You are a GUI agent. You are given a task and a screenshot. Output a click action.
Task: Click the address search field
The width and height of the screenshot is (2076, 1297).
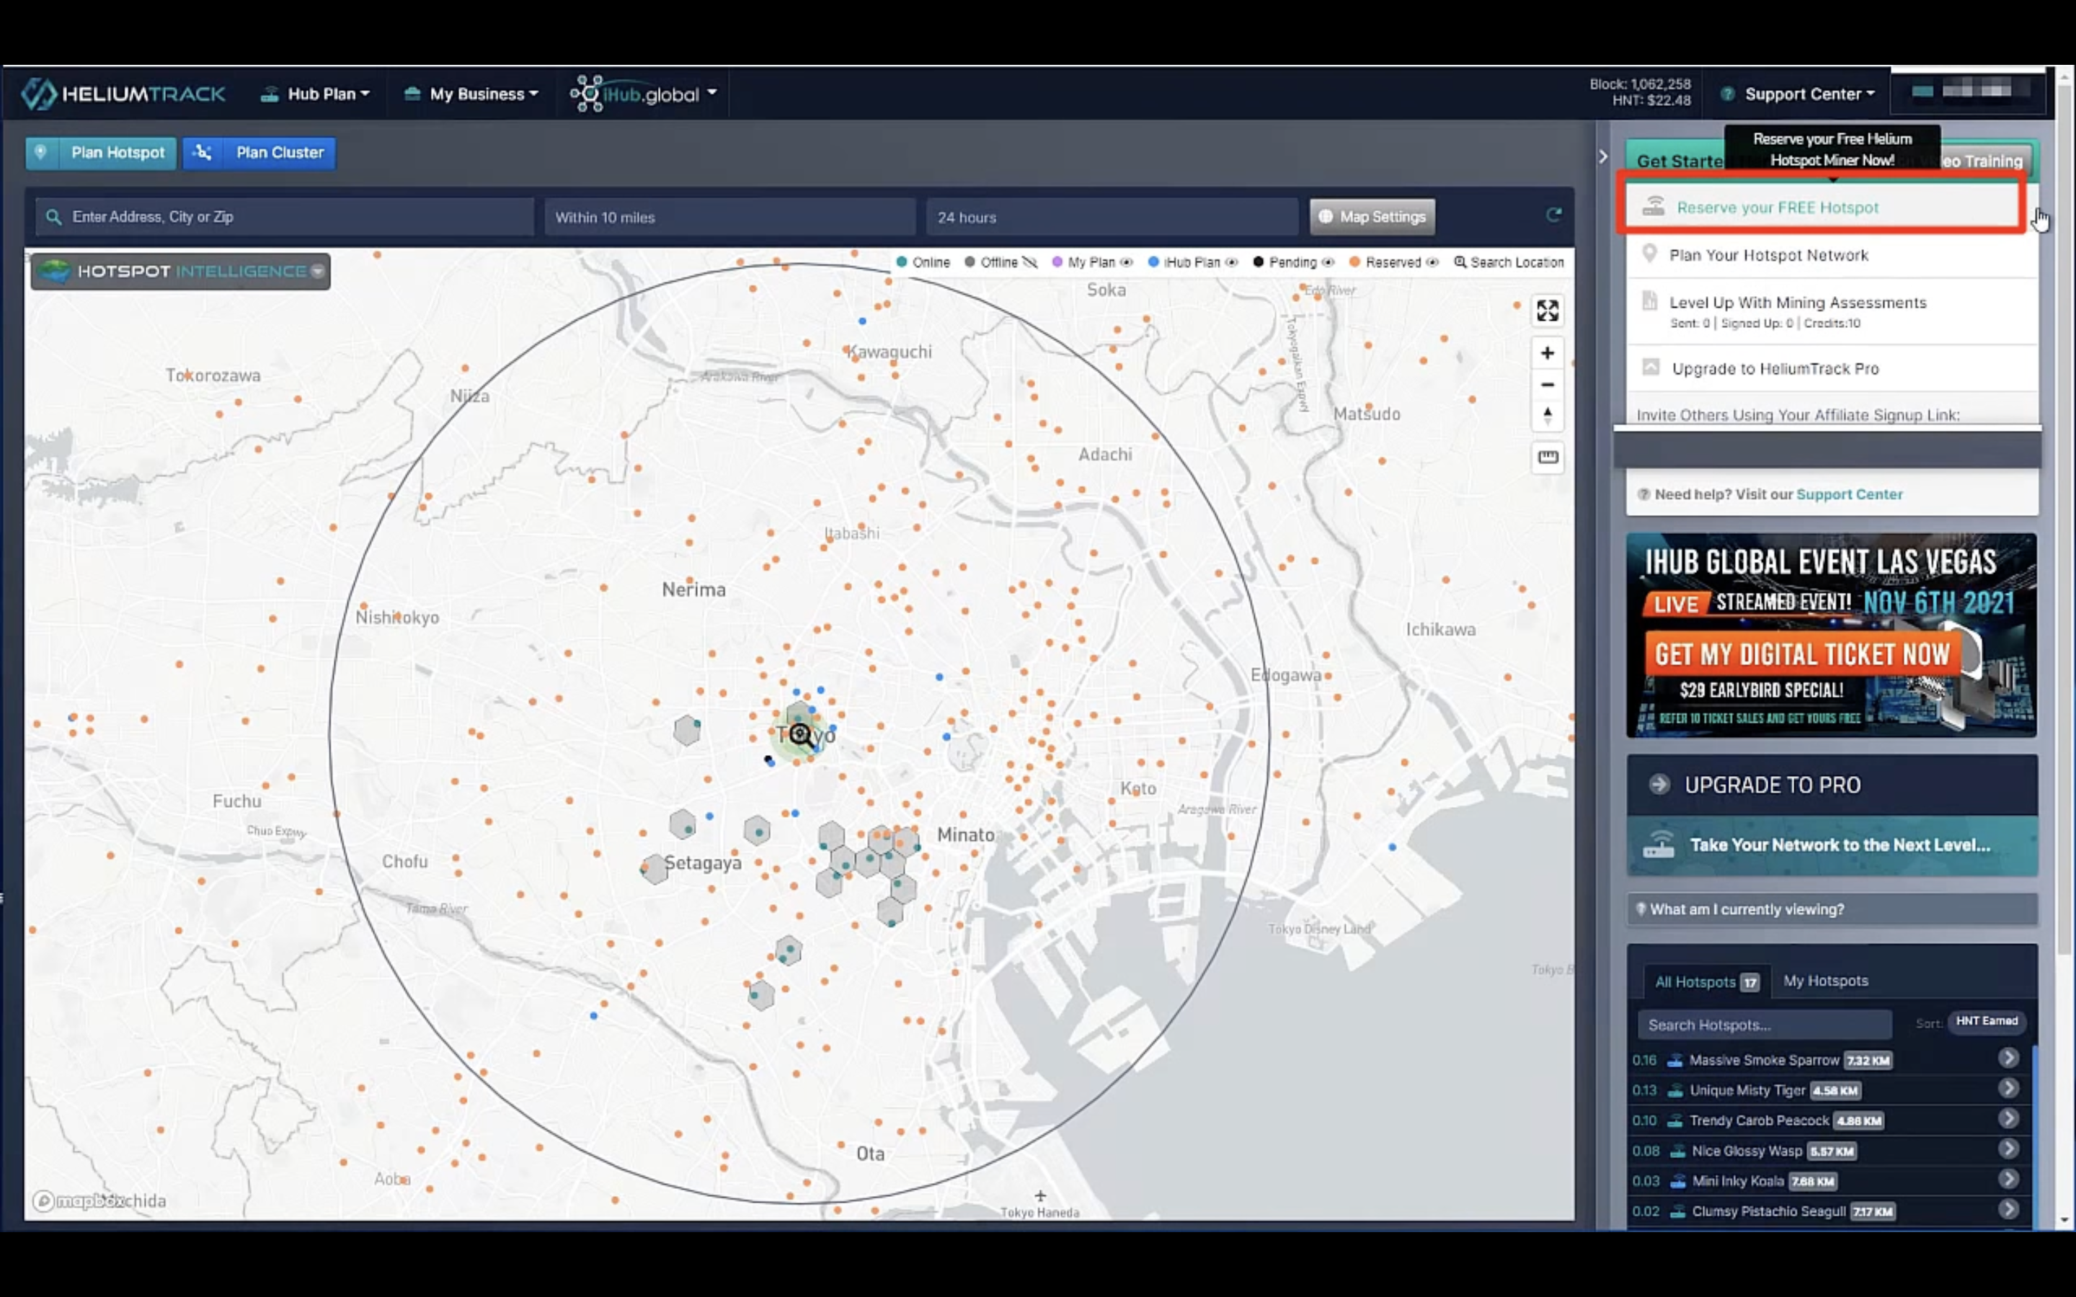coord(285,217)
